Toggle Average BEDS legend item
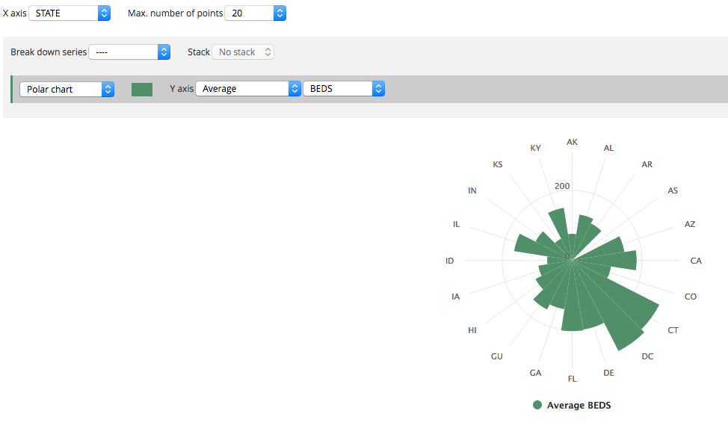This screenshot has width=728, height=428. coord(579,406)
